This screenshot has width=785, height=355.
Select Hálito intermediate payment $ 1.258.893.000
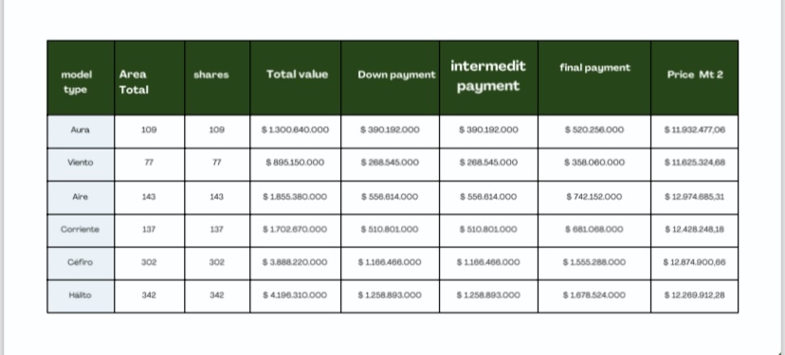(x=488, y=295)
